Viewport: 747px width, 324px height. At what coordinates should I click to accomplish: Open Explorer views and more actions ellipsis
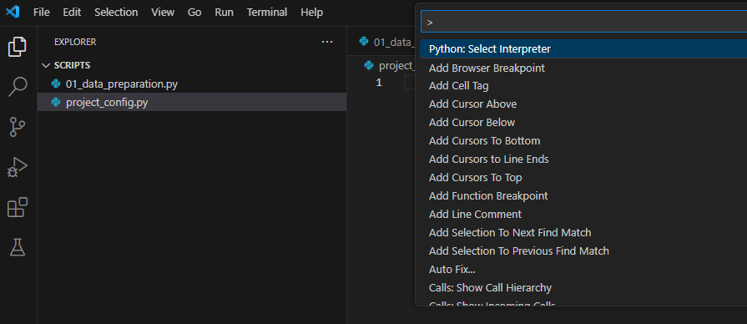(x=327, y=42)
